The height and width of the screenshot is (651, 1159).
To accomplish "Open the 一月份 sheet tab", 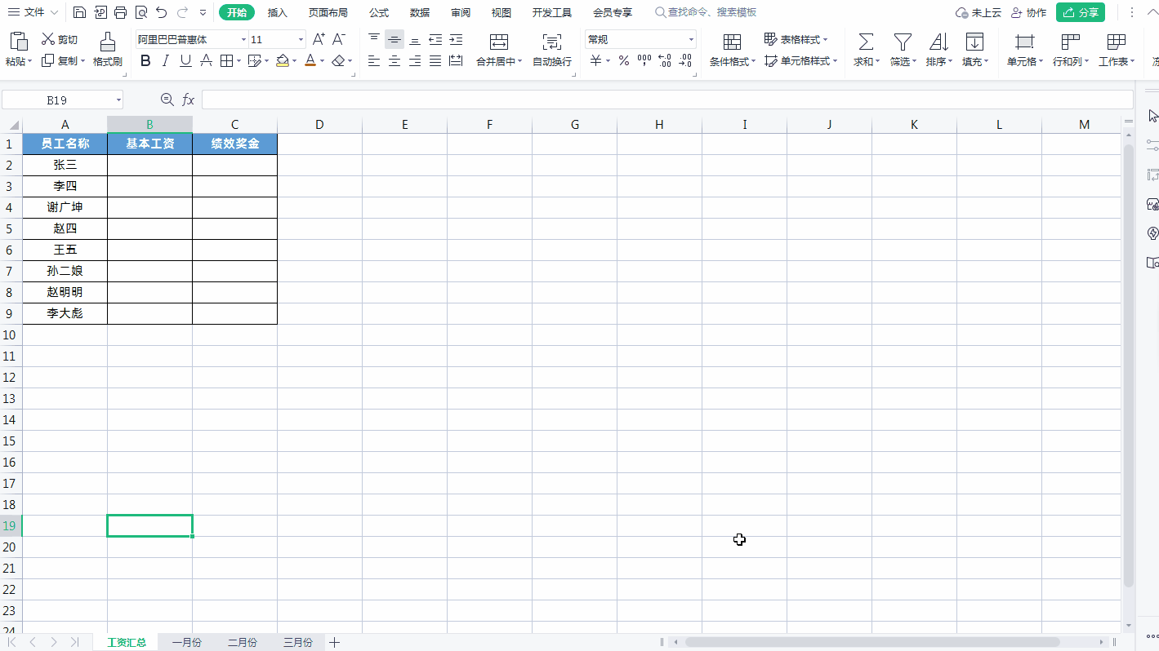I will pyautogui.click(x=186, y=642).
